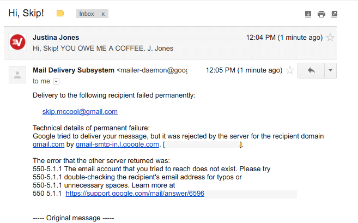This screenshot has width=358, height=223.
Task: Click the 12:05 PM message timestamp
Action: pyautogui.click(x=244, y=70)
